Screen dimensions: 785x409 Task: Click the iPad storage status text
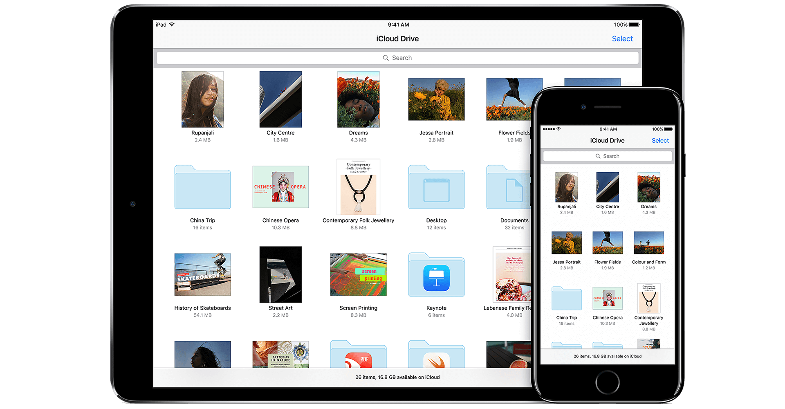coord(397,377)
